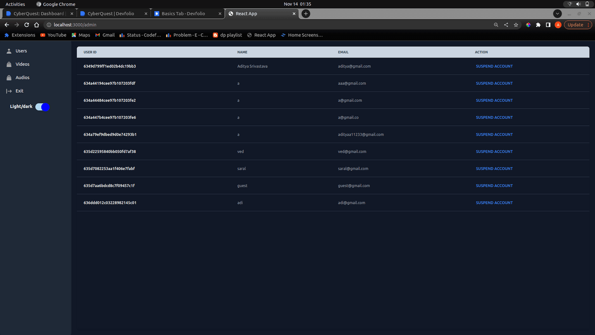Click the share icon in address bar
The height and width of the screenshot is (335, 595).
506,25
